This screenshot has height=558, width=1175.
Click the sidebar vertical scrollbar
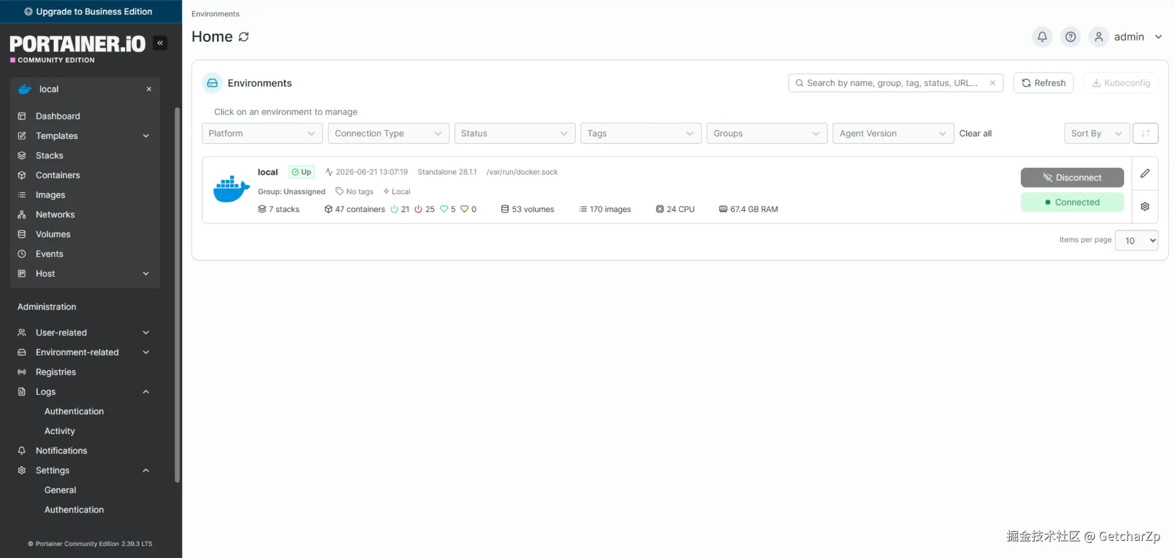pos(177,295)
